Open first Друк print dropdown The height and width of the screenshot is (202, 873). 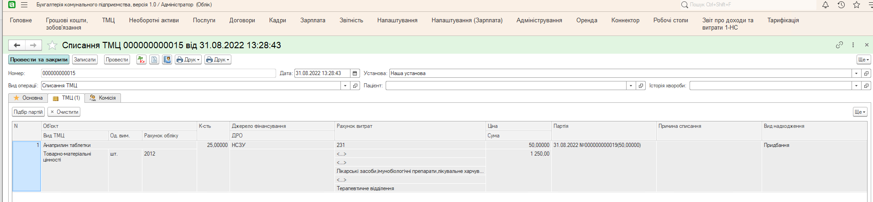[188, 60]
